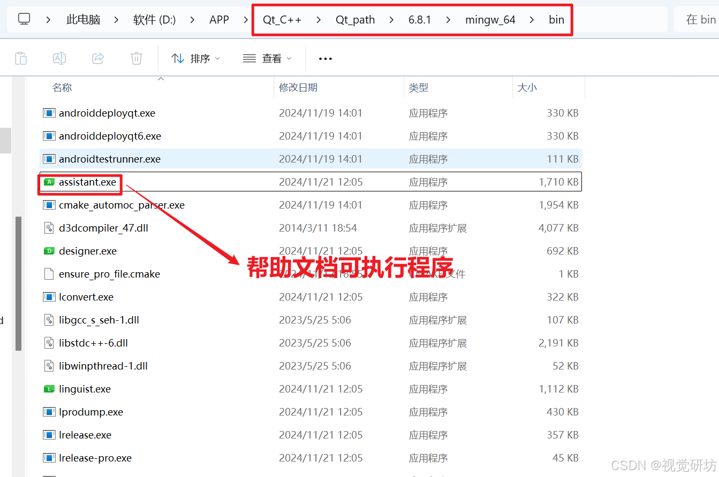Click the Share toolbar icon
Viewport: 719px width, 477px height.
(98, 58)
